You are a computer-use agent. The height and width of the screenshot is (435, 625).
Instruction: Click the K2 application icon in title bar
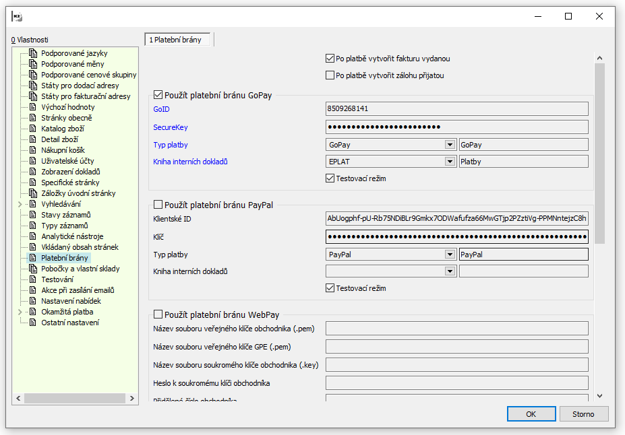coord(17,16)
